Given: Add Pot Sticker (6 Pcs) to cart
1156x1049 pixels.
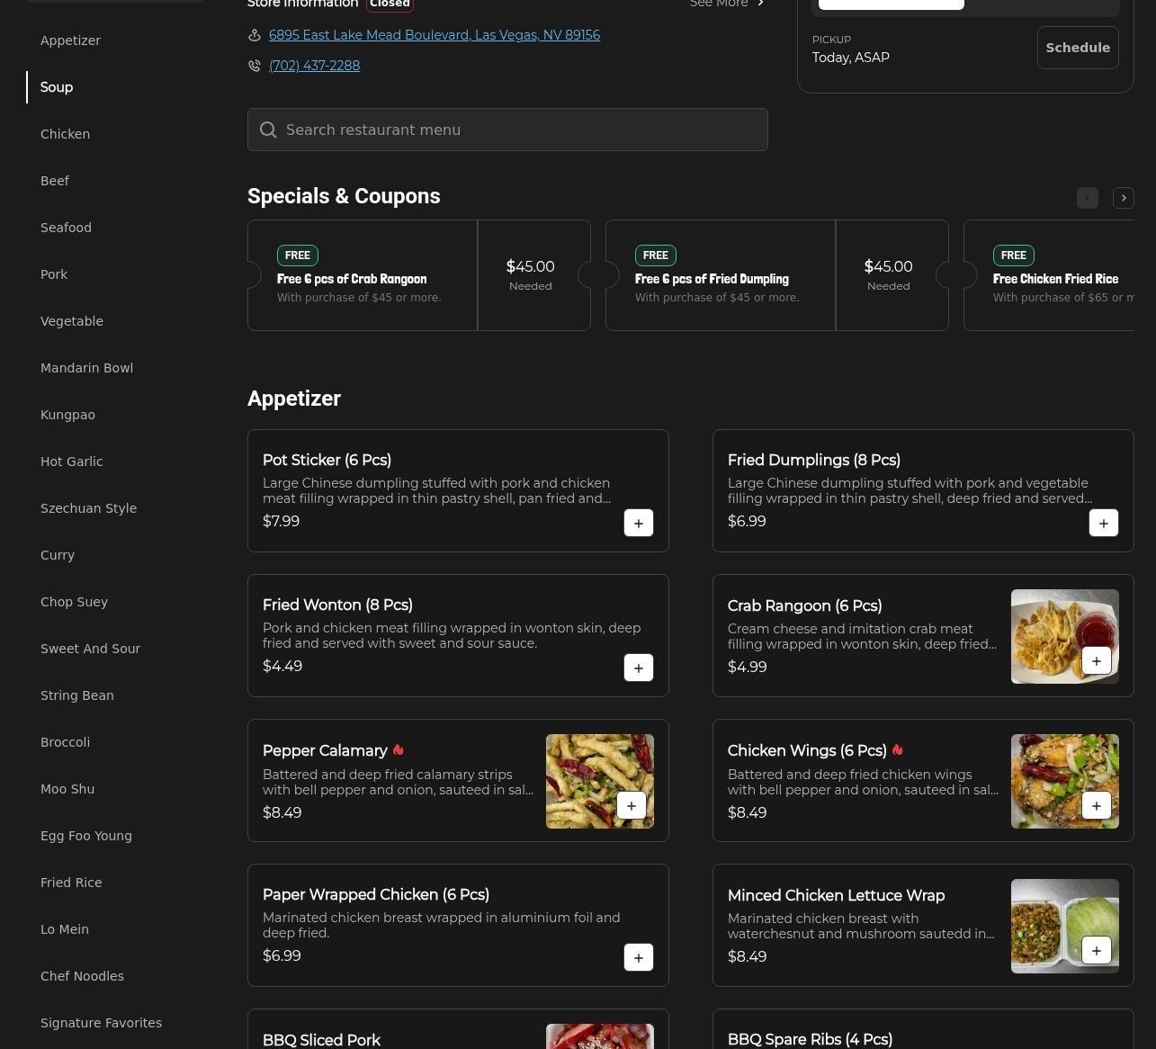Looking at the screenshot, I should 638,523.
